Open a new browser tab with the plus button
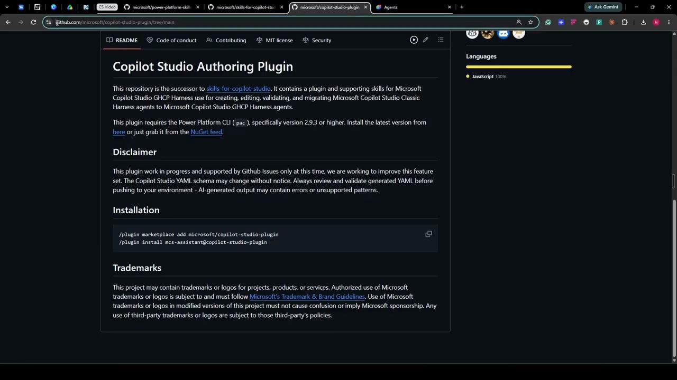 (462, 7)
